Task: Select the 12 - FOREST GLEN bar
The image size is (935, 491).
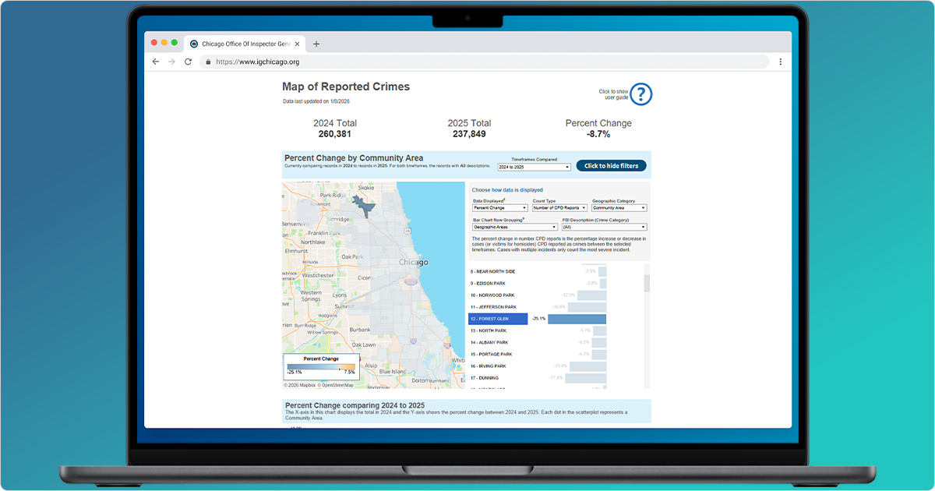Action: (497, 319)
